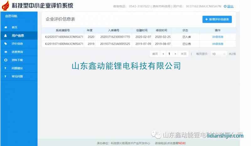Select page number 1 in pagination
251x146 pixels.
169,54
